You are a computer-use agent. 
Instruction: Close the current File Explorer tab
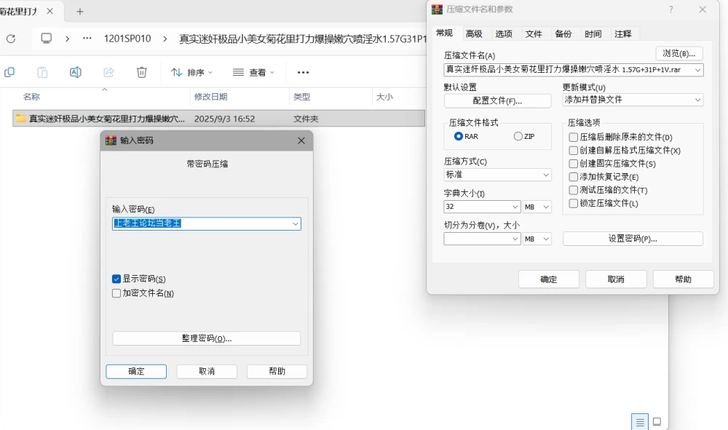pos(50,11)
